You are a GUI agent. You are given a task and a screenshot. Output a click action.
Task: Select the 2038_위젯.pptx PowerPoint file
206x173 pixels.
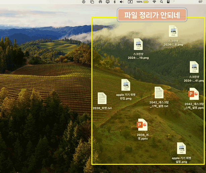coord(142,125)
